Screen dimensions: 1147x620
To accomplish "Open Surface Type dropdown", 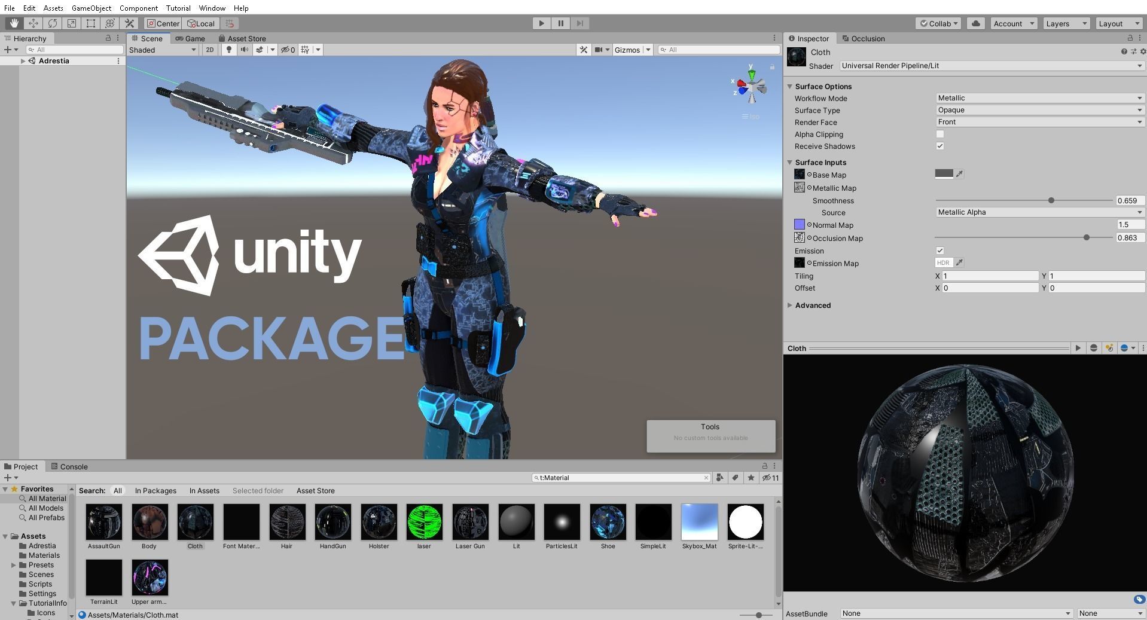I will 1040,110.
